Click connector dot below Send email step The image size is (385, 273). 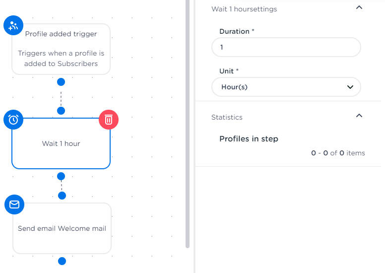tap(62, 261)
